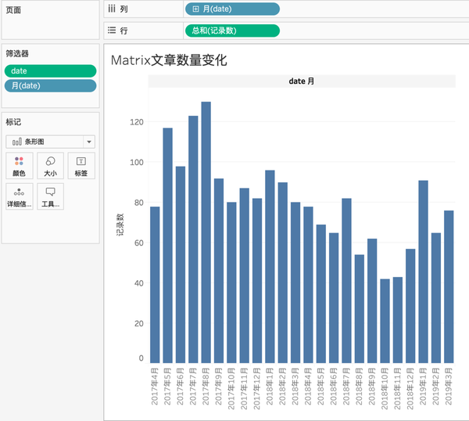This screenshot has width=469, height=421.
Task: Click the Tooltip (工具提示) marks card icon
Action: (50, 196)
